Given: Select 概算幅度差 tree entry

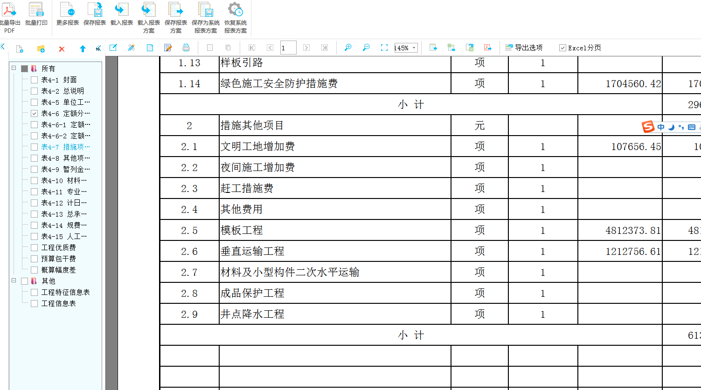Looking at the screenshot, I should click(x=58, y=270).
